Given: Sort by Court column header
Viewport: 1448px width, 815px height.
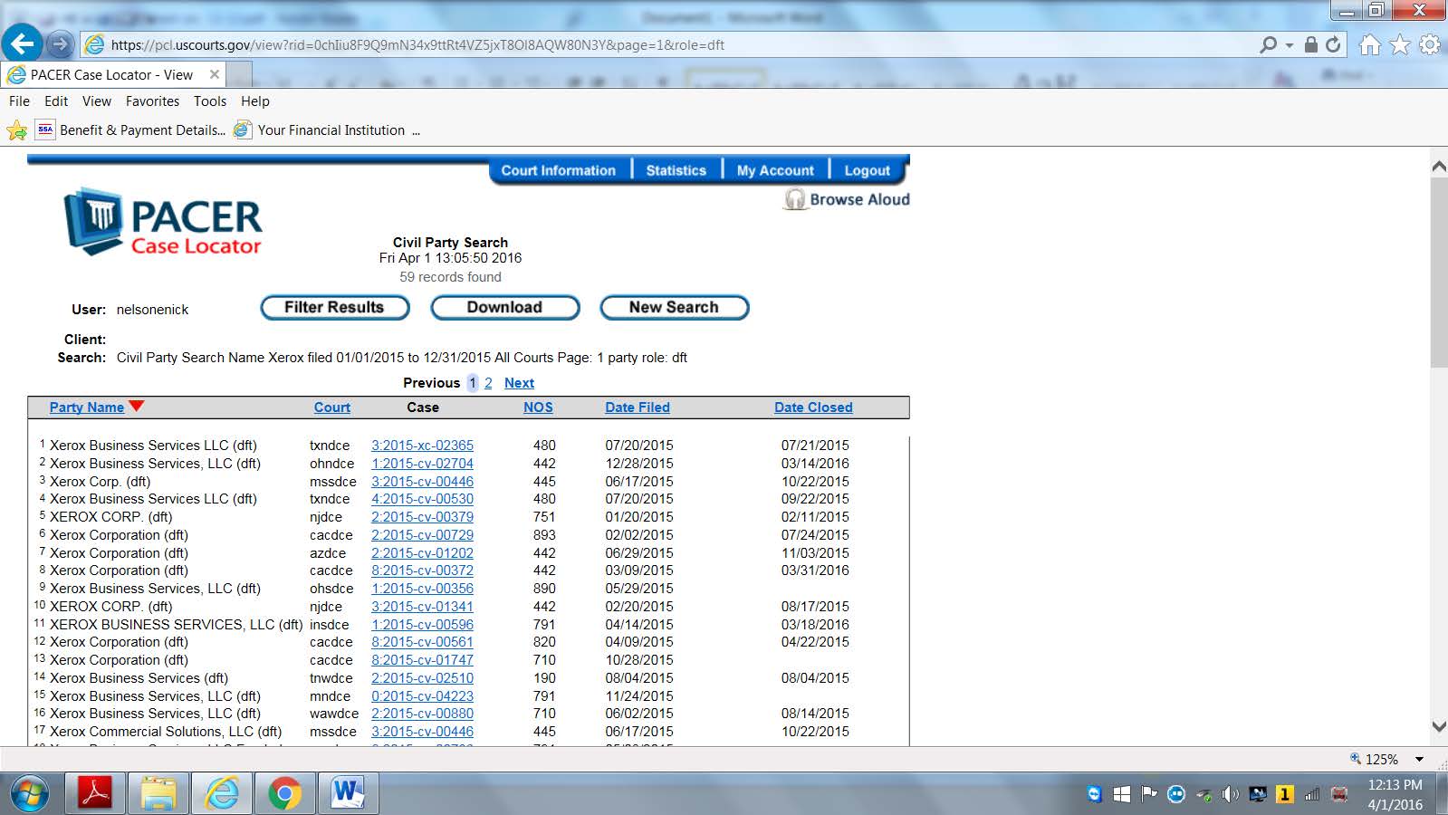Looking at the screenshot, I should [x=332, y=407].
